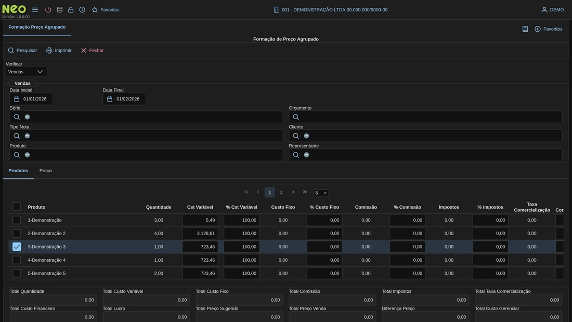
Task: Expand the Verificar Vendas dropdown
Action: click(x=26, y=72)
